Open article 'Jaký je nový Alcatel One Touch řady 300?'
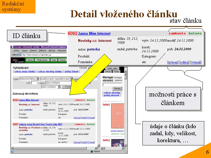 41,124
